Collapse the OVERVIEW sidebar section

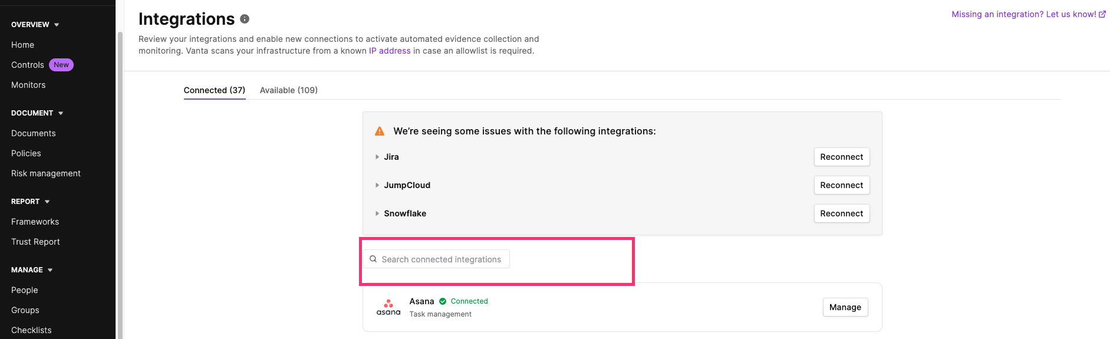click(57, 25)
